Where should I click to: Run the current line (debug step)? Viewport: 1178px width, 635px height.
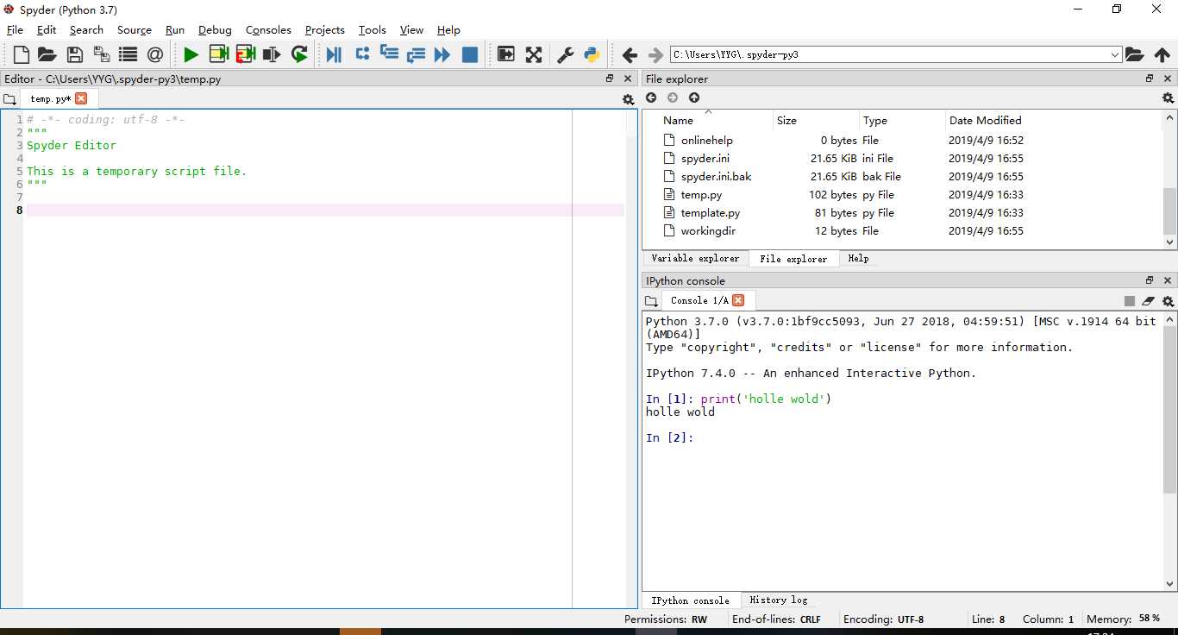pos(362,53)
